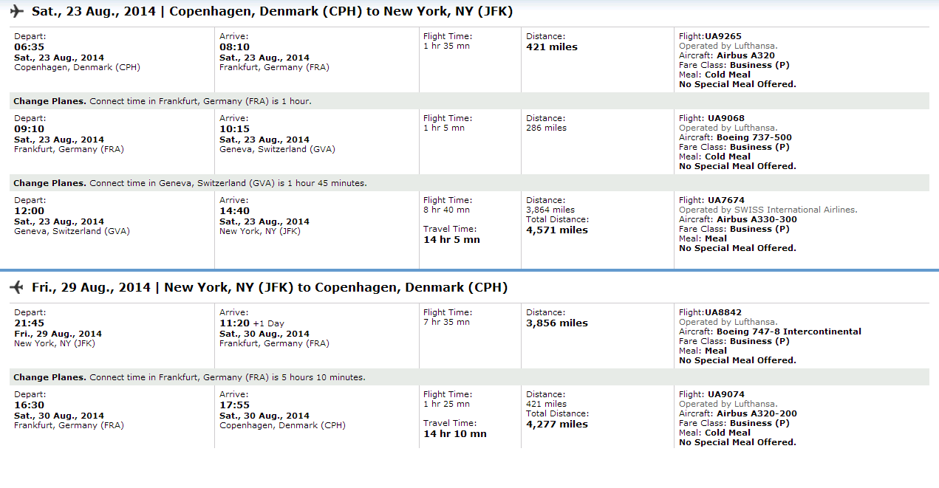Click flight number UA7674
The height and width of the screenshot is (488, 939).
pos(726,200)
